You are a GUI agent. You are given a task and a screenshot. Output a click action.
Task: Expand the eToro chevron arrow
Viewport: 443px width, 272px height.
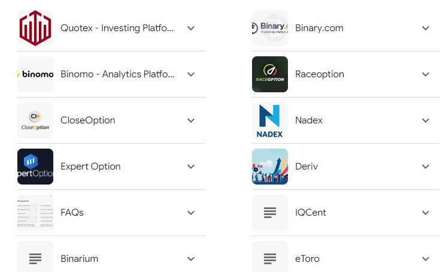point(426,258)
